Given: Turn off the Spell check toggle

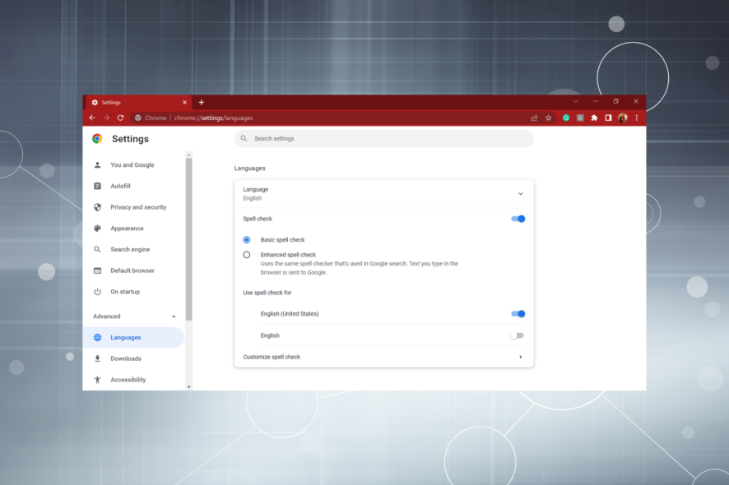Looking at the screenshot, I should [518, 219].
